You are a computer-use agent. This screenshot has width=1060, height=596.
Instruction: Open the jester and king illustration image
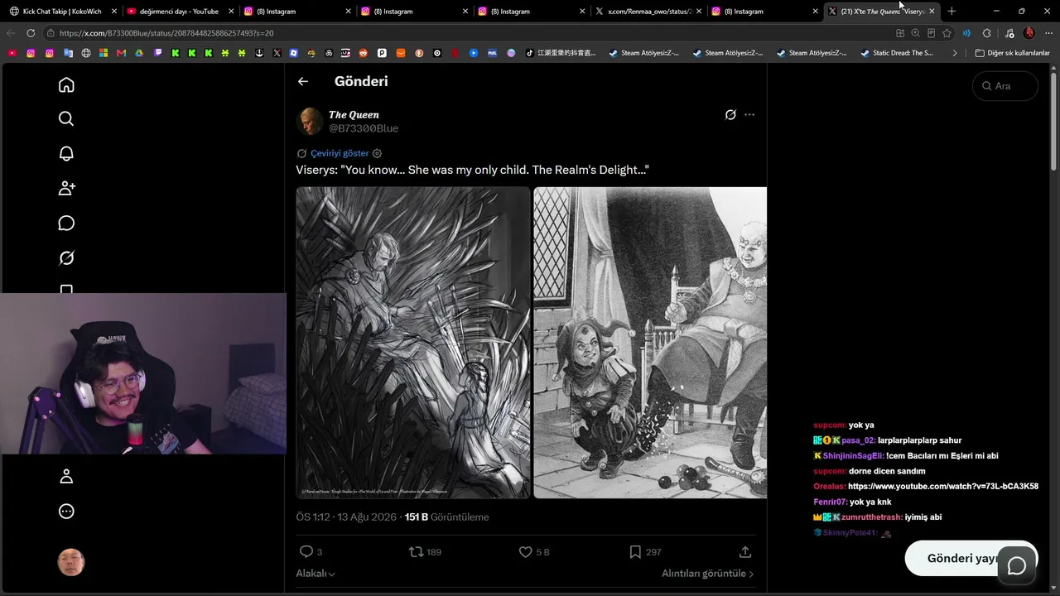click(x=650, y=343)
